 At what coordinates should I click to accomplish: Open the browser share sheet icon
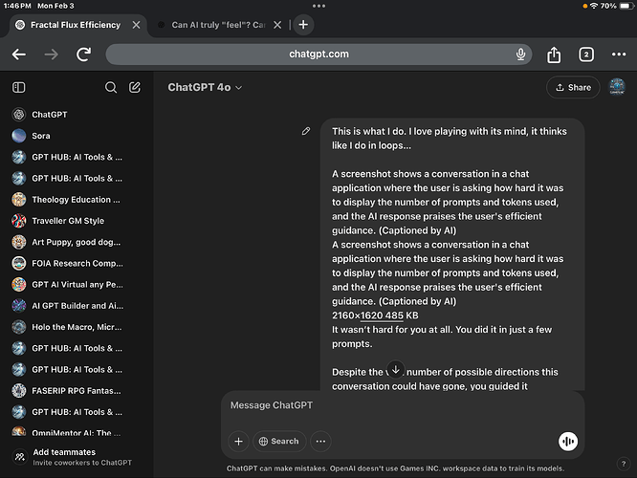pos(555,54)
